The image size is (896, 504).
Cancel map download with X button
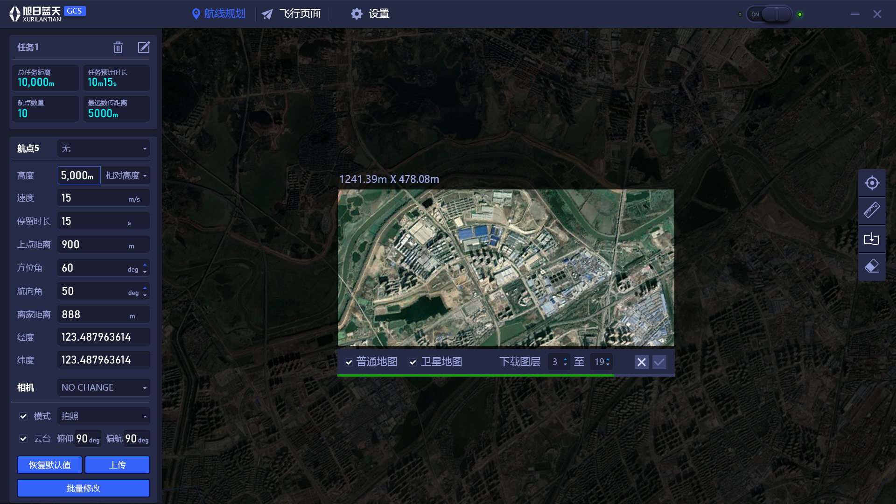click(642, 362)
